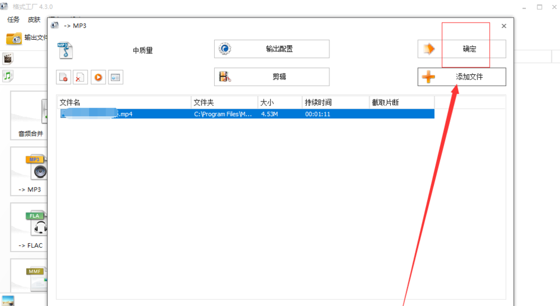Image resolution: width=560 pixels, height=306 pixels.
Task: Click the clear list icon with red X
Action: click(80, 77)
